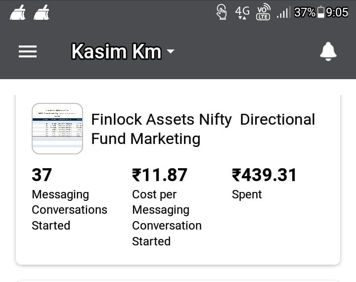Open notifications bell
356x282 pixels.
[x=328, y=51]
